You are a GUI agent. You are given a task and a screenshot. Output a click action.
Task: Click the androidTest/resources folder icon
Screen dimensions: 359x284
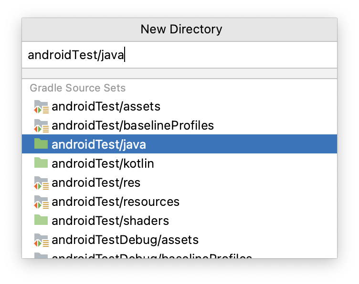[42, 202]
